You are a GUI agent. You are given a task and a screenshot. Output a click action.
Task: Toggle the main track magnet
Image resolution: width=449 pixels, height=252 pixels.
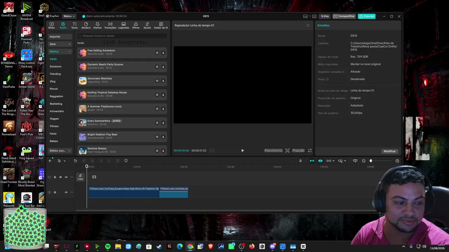coord(312,161)
